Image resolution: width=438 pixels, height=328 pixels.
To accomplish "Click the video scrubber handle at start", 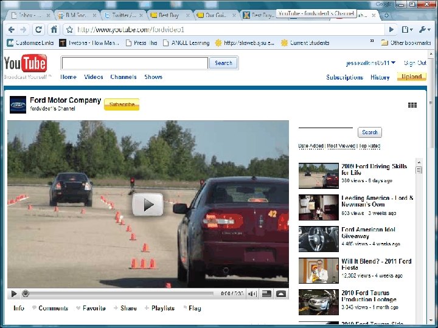I will pos(26,293).
